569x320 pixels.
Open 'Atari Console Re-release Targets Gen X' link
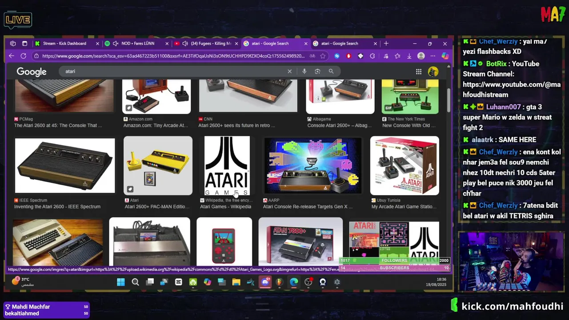(308, 207)
